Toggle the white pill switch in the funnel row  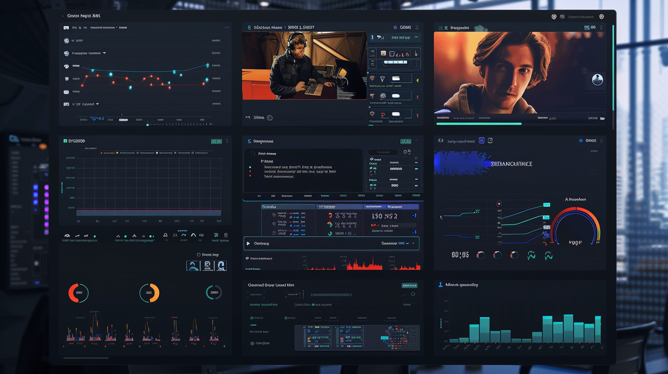click(396, 78)
